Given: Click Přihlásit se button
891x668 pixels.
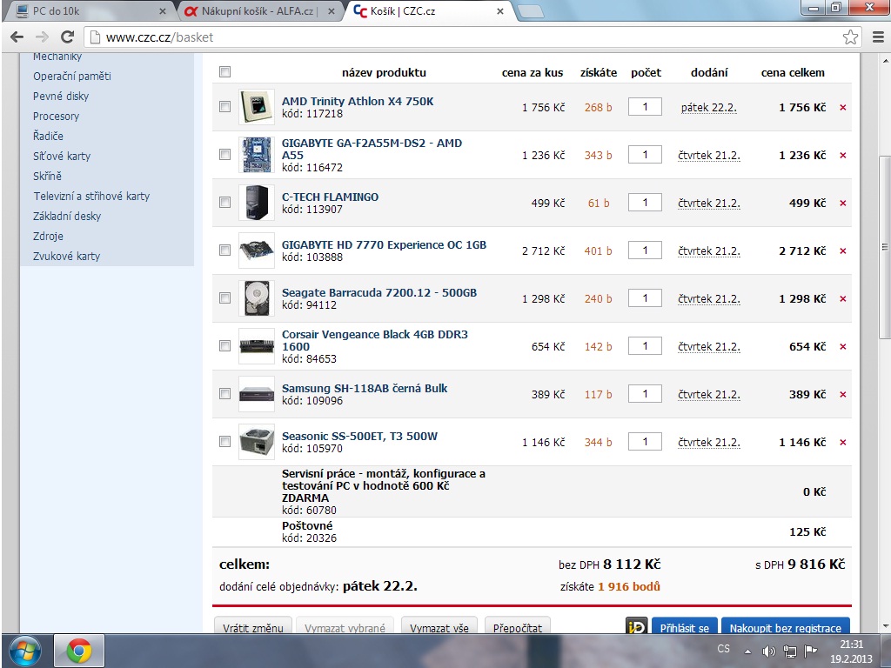Looking at the screenshot, I should pyautogui.click(x=684, y=626).
